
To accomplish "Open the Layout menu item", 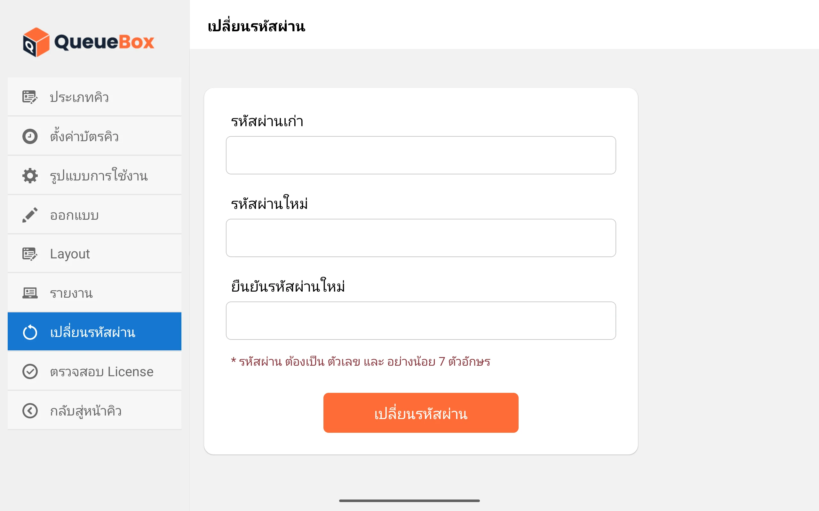I will coord(69,254).
